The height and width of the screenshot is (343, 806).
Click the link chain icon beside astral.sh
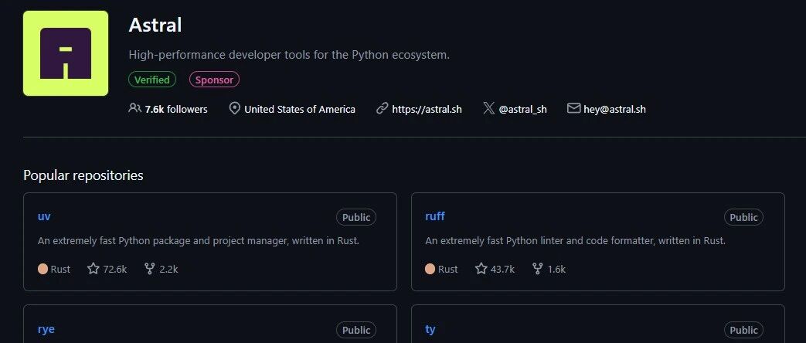tap(382, 108)
